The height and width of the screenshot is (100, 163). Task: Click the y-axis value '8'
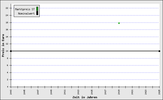pyautogui.click(x=8, y=58)
